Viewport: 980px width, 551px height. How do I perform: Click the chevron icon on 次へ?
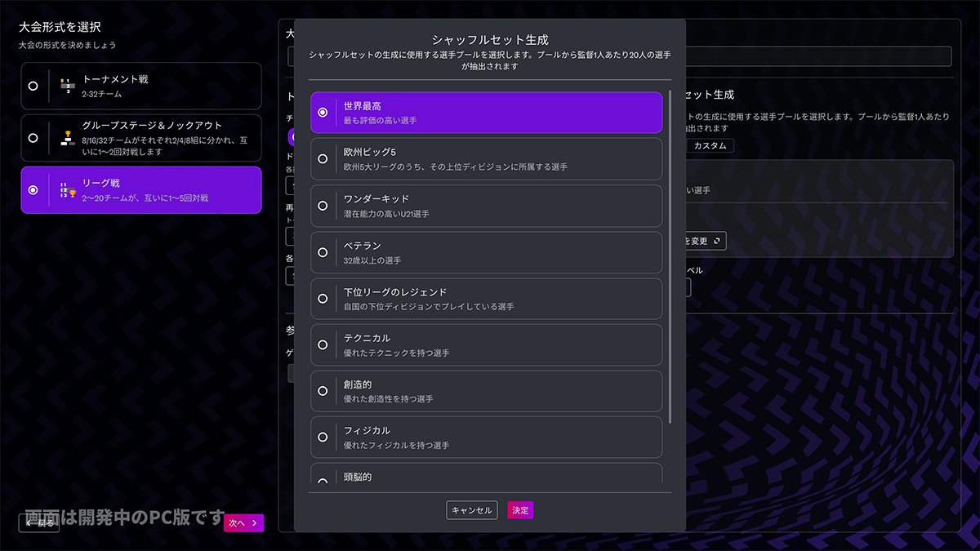coord(255,523)
